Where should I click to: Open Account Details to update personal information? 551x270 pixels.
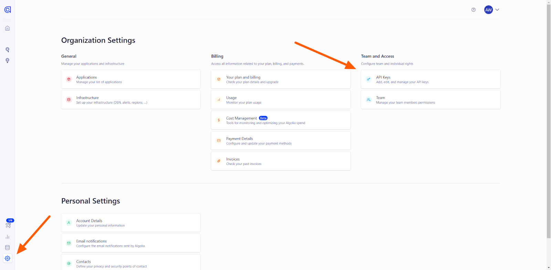131,222
